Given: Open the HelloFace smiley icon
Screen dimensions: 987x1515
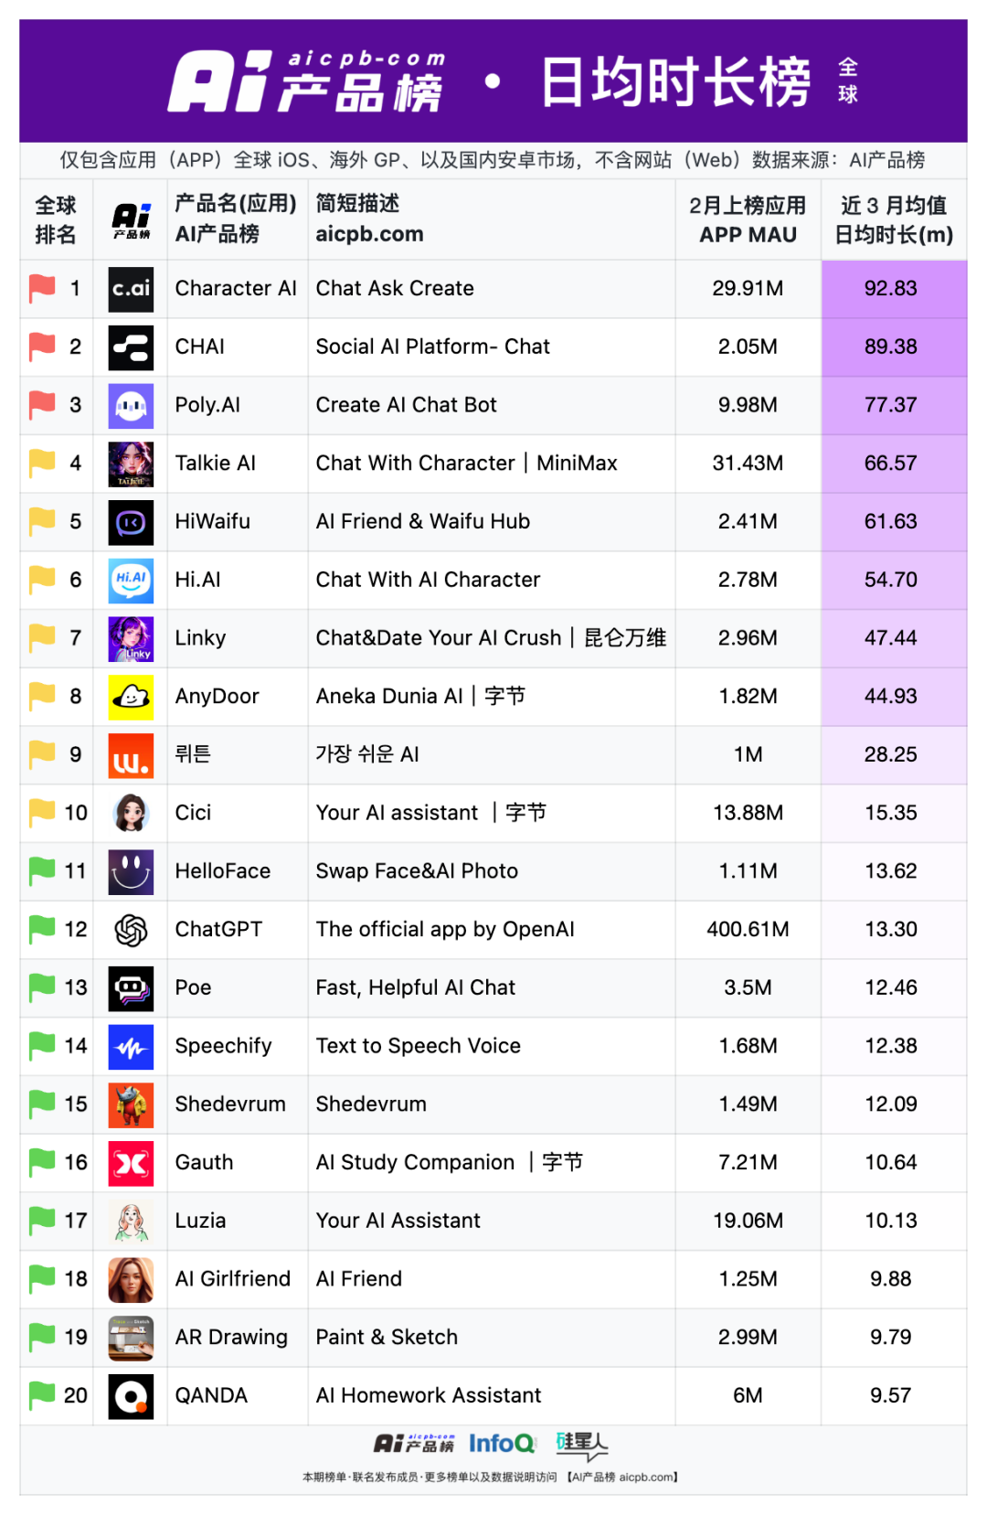Looking at the screenshot, I should click(131, 871).
